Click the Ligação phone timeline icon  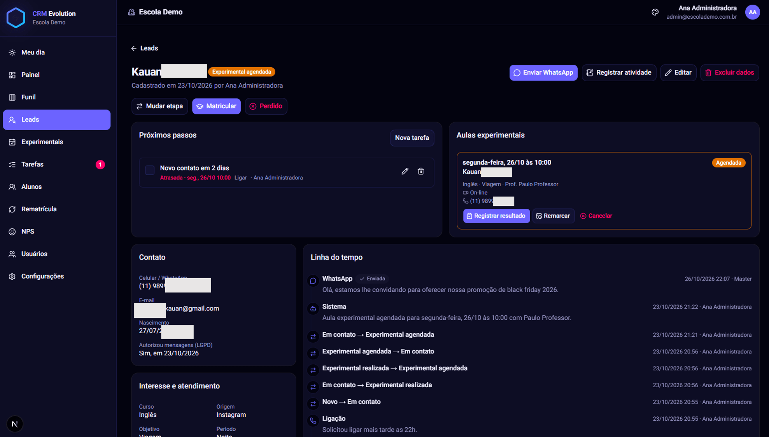coord(313,421)
